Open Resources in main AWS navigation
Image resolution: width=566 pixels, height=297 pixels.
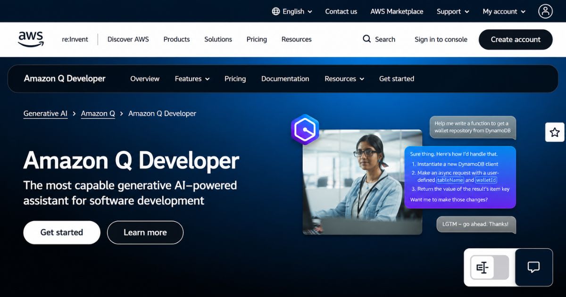[x=297, y=39]
